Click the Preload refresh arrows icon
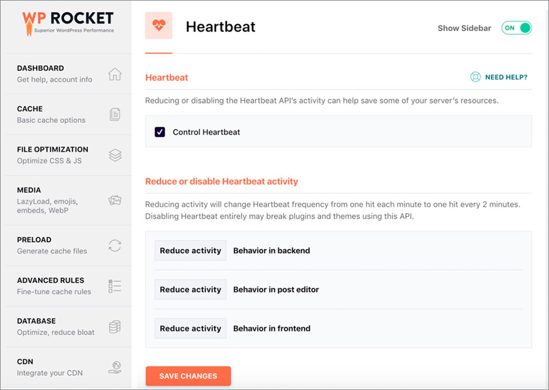 point(115,246)
